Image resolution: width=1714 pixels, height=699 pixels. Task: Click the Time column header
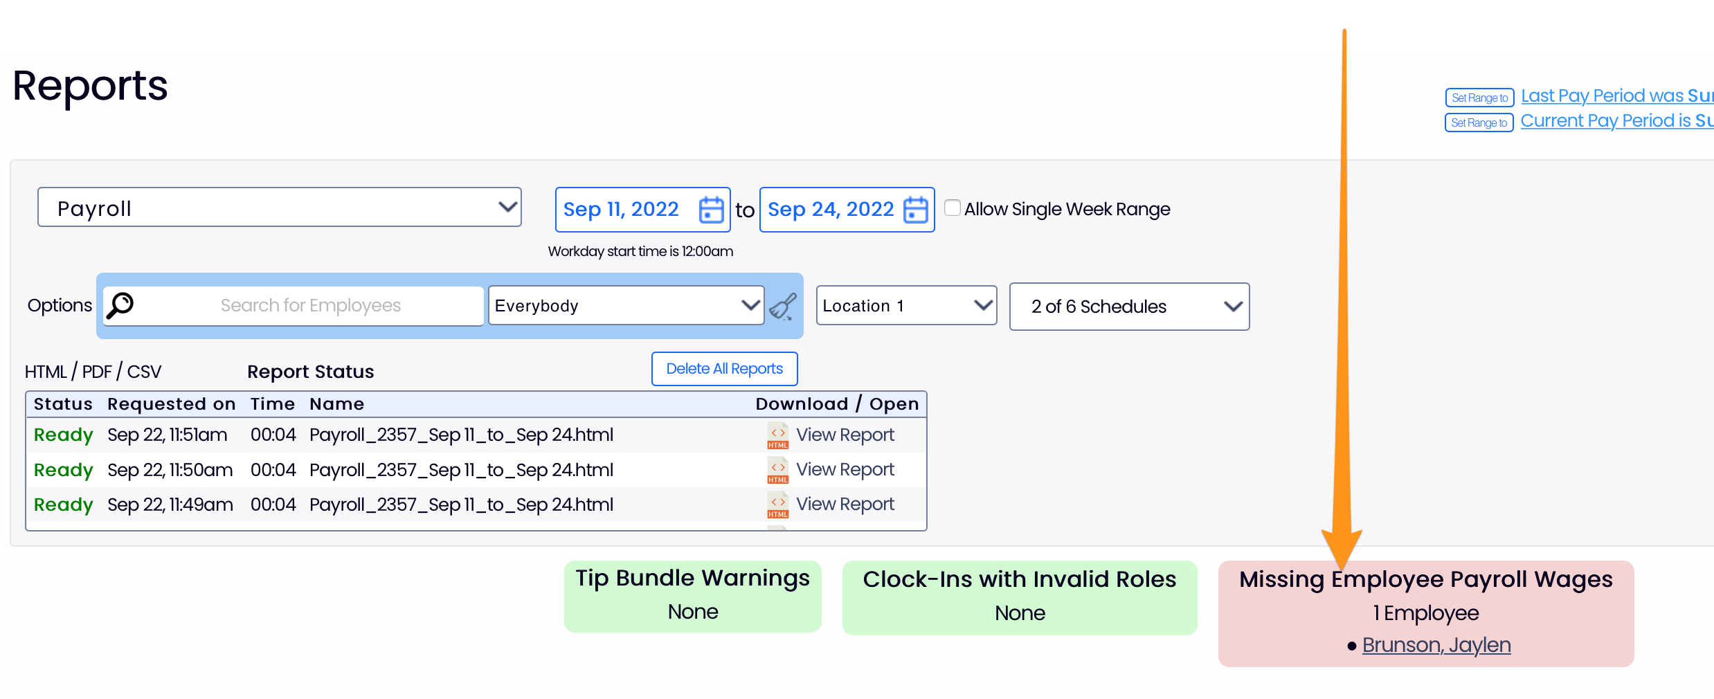(273, 404)
